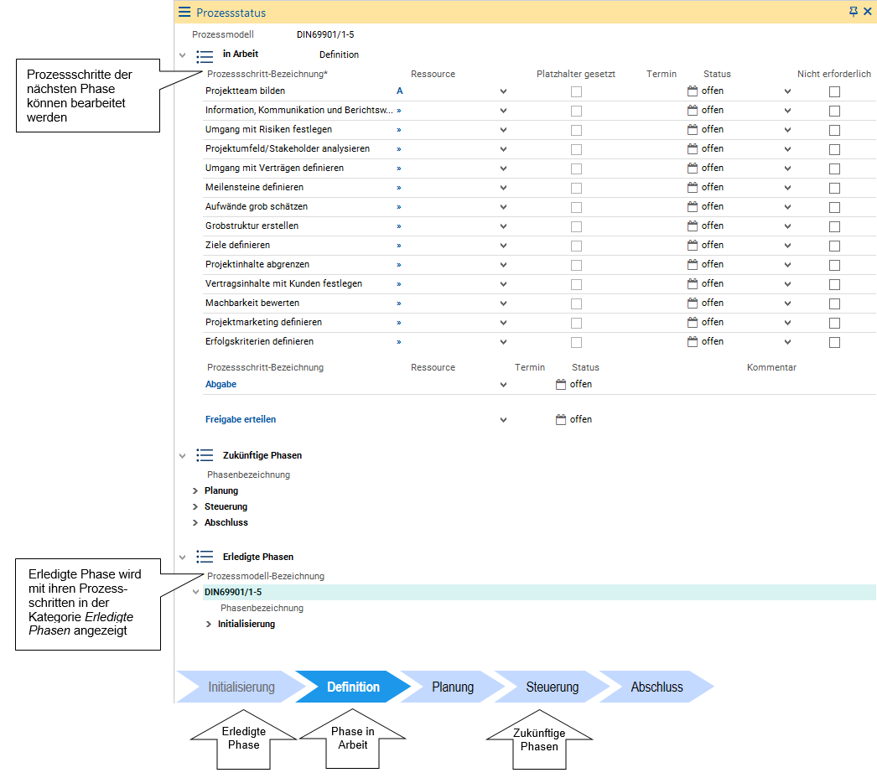
Task: Click resource link arrows for Umgang mit Verträgen definieren
Action: (x=399, y=169)
